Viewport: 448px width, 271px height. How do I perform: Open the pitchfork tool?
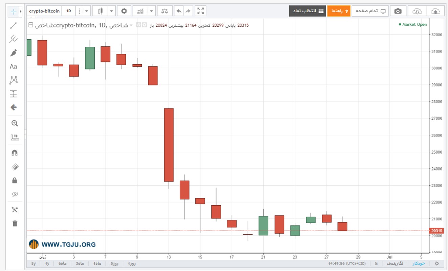[x=14, y=39]
